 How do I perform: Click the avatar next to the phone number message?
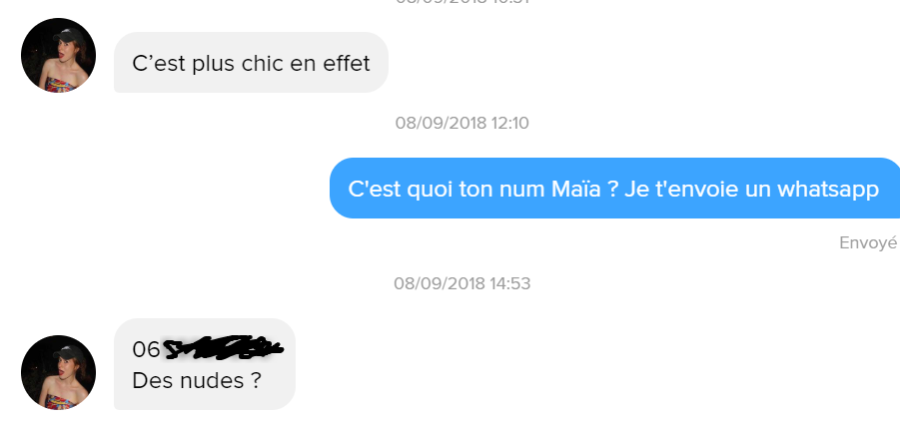pos(58,372)
